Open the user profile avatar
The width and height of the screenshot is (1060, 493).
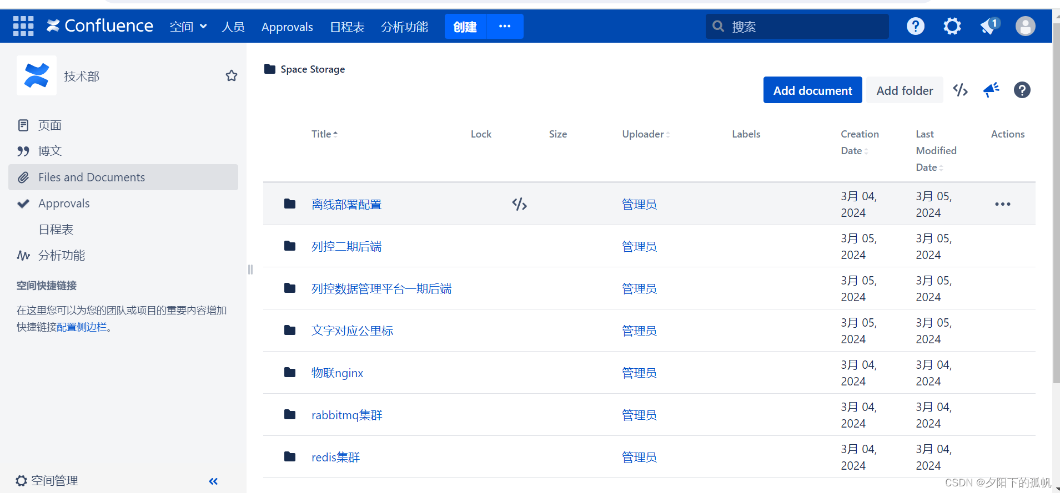[x=1026, y=26]
